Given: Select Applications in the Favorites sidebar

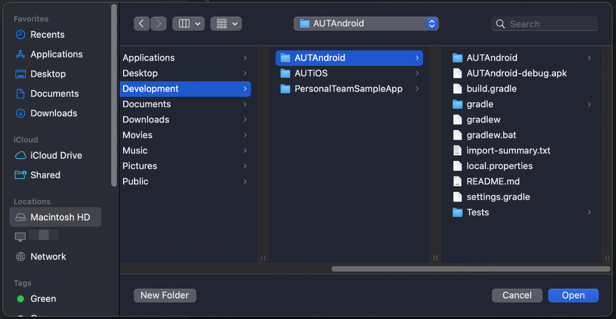Looking at the screenshot, I should pos(56,54).
